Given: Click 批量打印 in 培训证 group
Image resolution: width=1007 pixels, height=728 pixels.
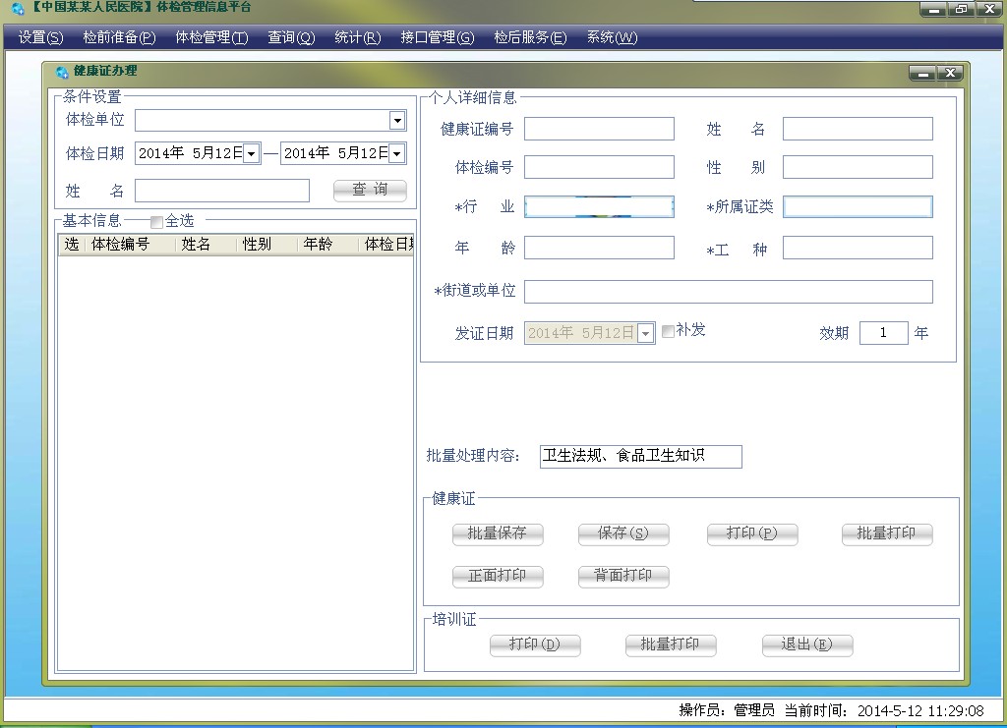Looking at the screenshot, I should [671, 644].
